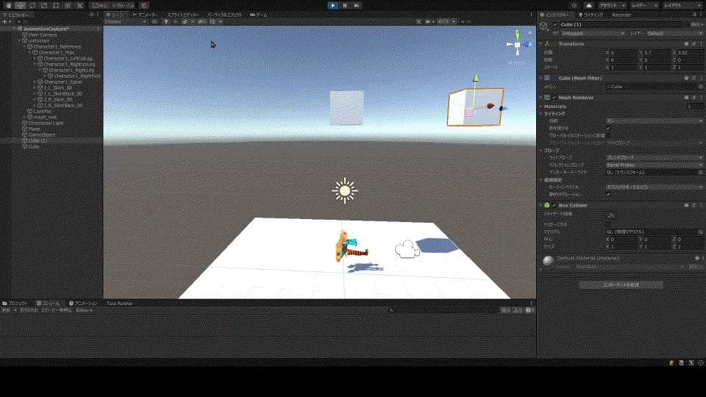Expand Character1_Spine tree node
Viewport: 706px width, 397px height.
pyautogui.click(x=35, y=82)
